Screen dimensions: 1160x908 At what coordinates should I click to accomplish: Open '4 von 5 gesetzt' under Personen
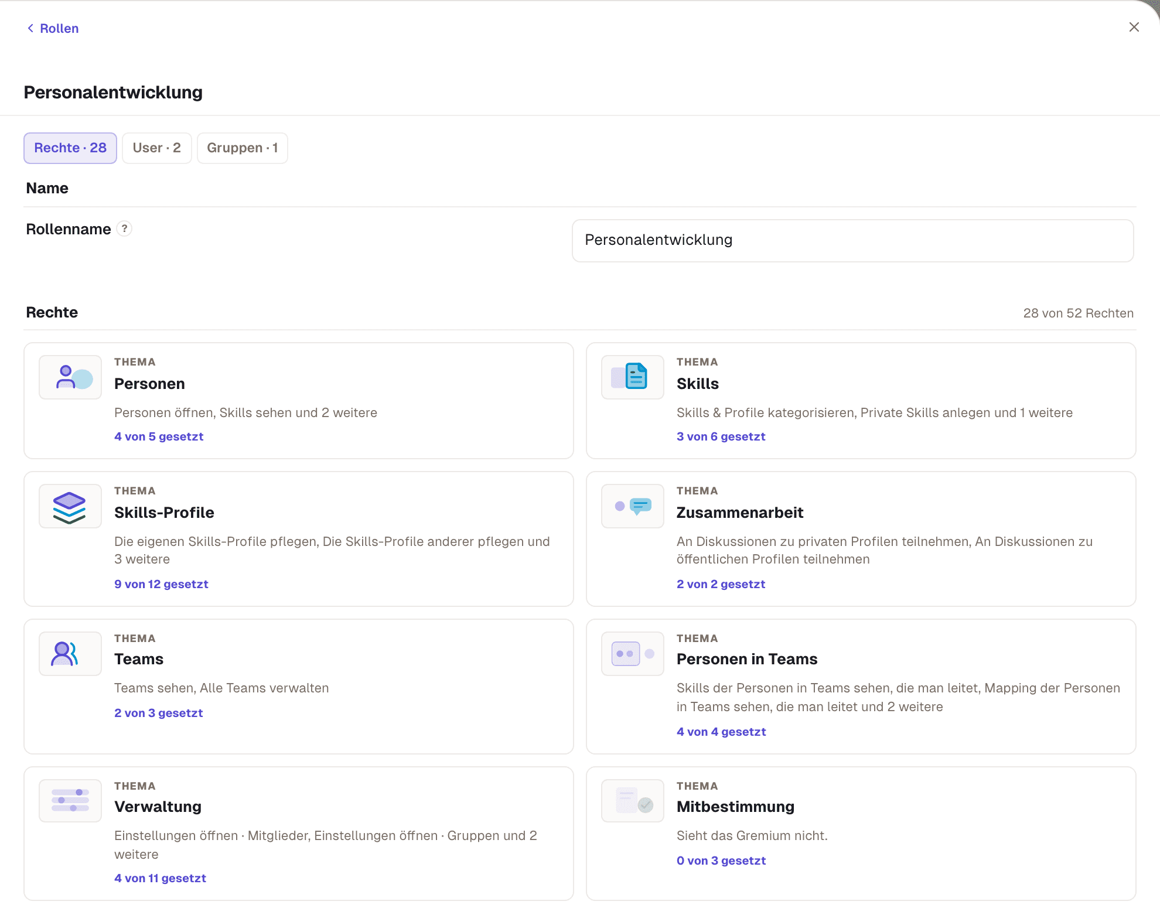159,436
